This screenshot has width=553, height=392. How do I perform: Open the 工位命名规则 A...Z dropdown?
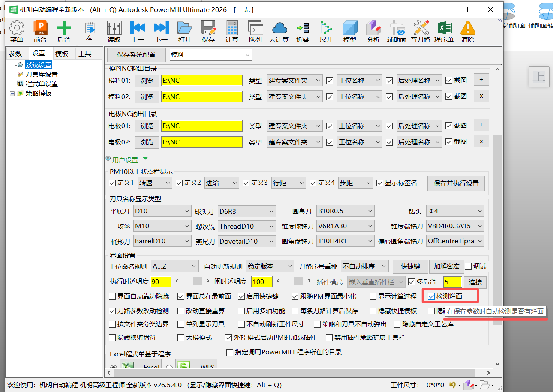tap(175, 266)
